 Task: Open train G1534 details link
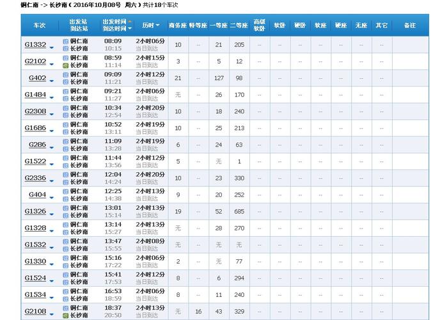coord(35,294)
